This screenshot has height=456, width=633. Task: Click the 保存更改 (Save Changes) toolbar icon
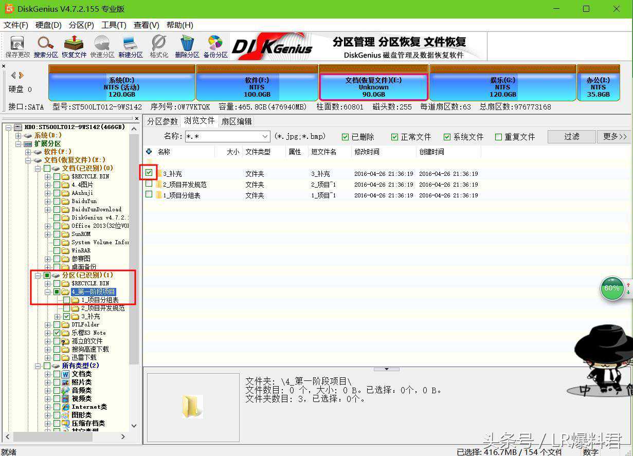[17, 46]
